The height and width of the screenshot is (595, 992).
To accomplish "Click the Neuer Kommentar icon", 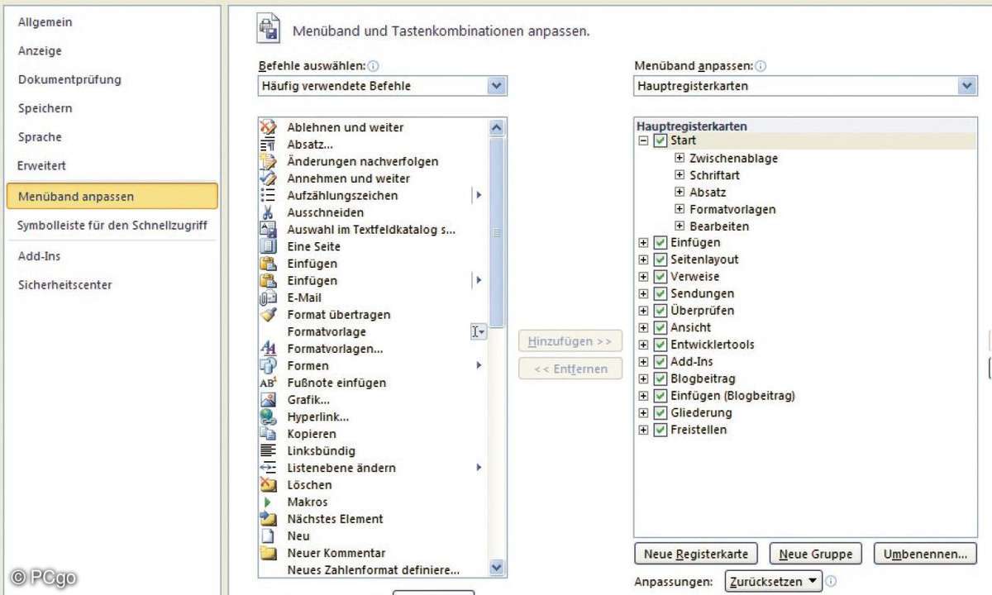I will [268, 553].
